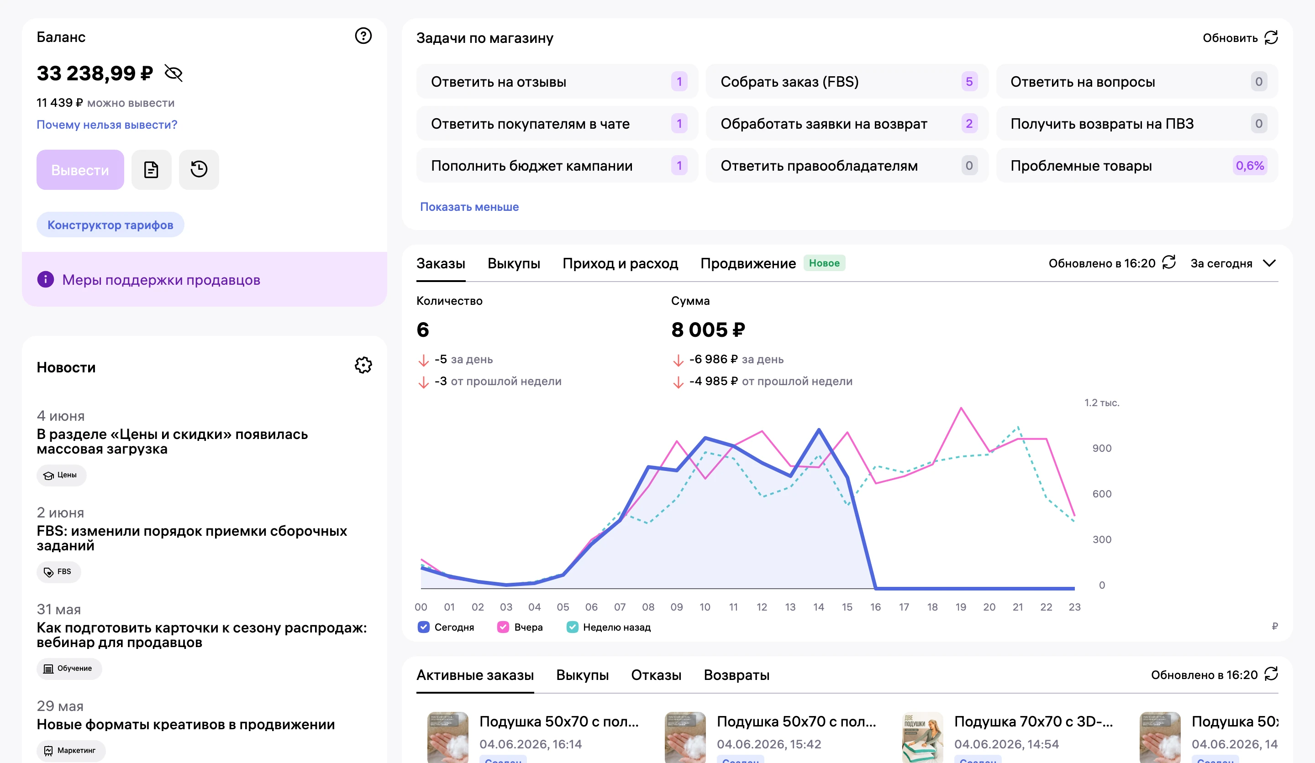
Task: Refresh orders chart updated at 16:20
Action: 1169,262
